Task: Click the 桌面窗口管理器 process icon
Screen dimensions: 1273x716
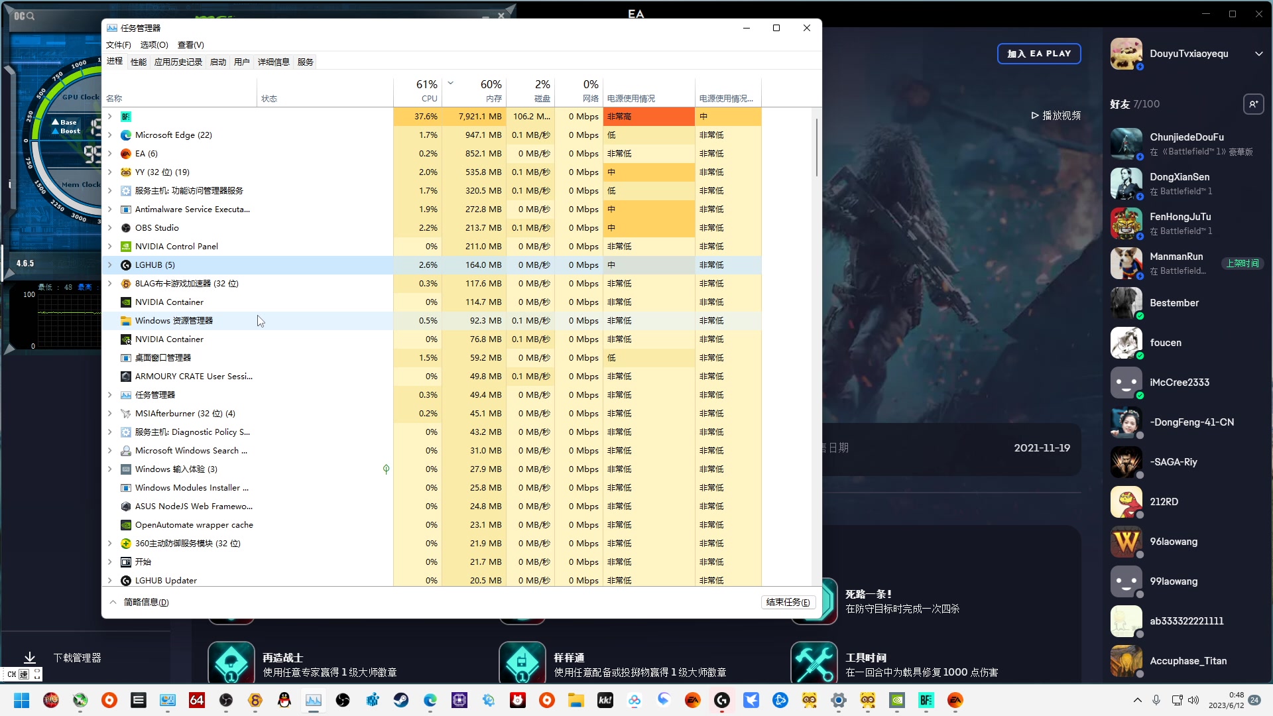Action: (x=126, y=358)
